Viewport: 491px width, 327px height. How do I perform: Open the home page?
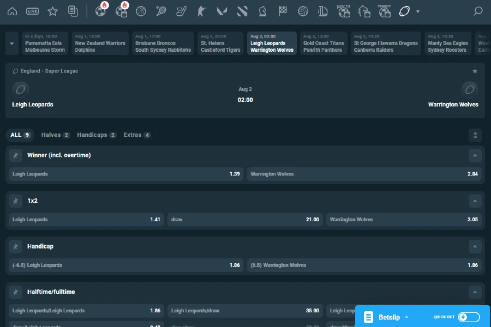[12, 10]
